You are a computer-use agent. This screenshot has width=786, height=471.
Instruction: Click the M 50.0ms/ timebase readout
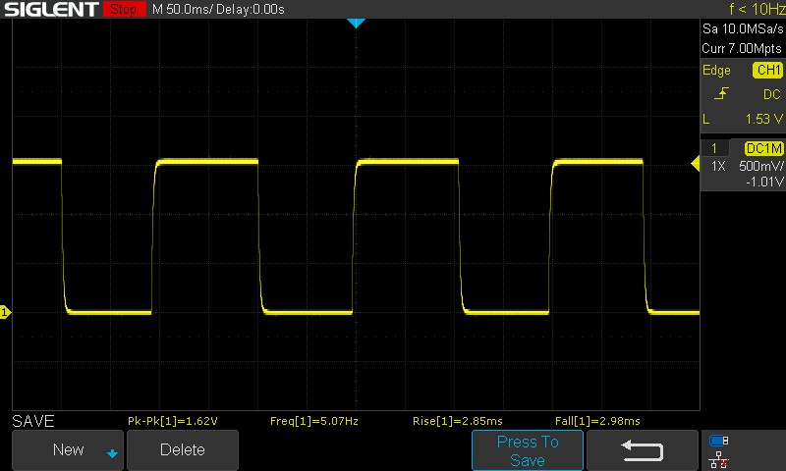click(x=183, y=10)
